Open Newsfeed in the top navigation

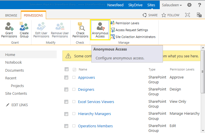point(115,5)
